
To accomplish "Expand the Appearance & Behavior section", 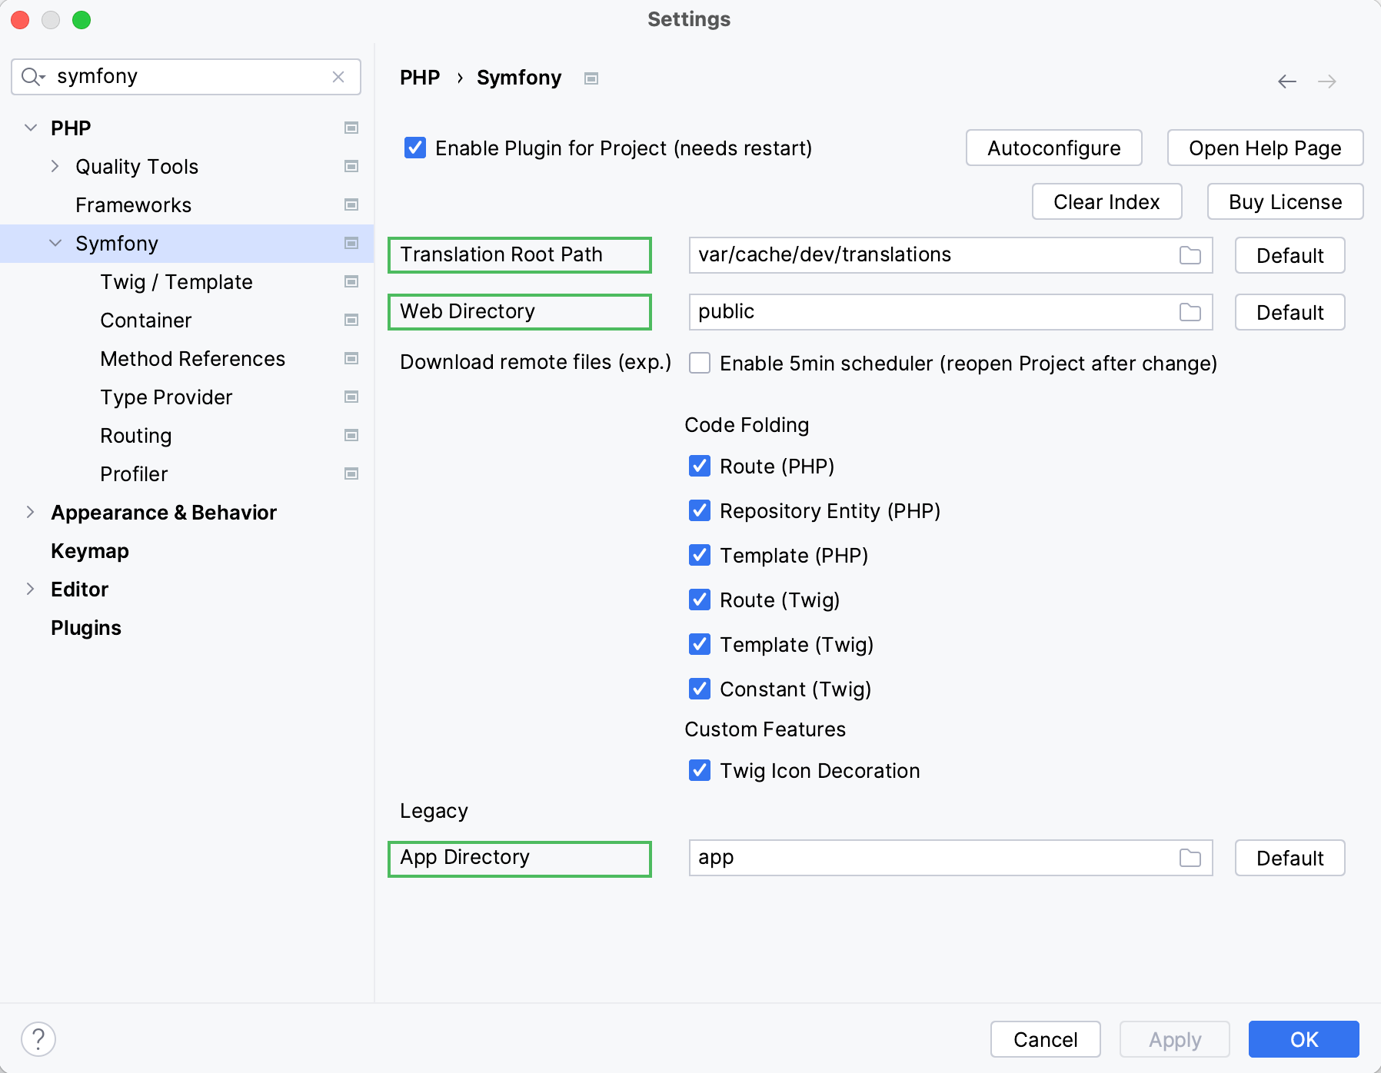I will (x=30, y=512).
